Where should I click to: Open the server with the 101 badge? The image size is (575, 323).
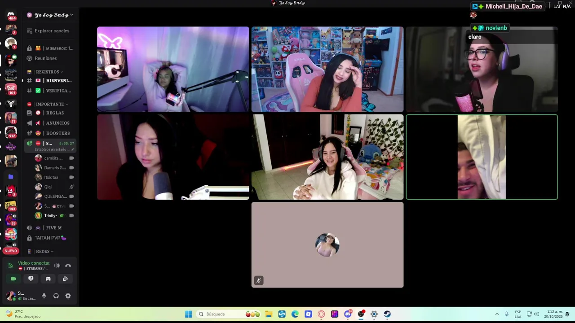(x=11, y=89)
